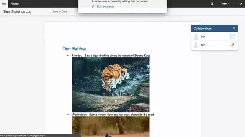245x137 pixels.
Task: Click the Tiger Sightings Log file name
Action: tap(17, 12)
